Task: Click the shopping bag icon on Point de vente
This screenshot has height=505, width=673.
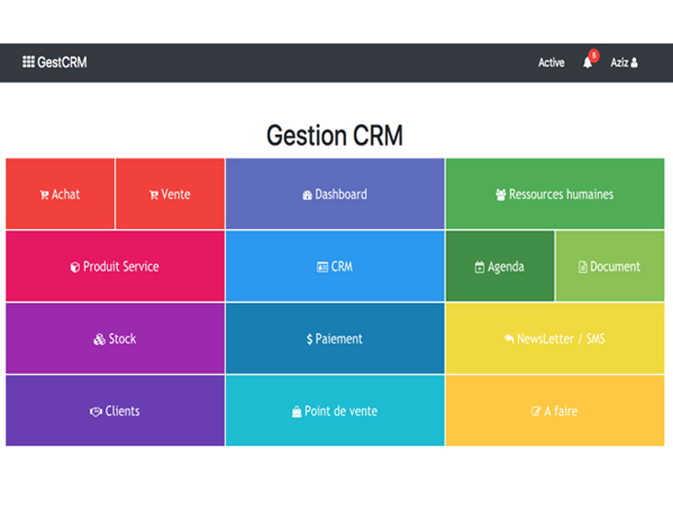Action: [296, 412]
